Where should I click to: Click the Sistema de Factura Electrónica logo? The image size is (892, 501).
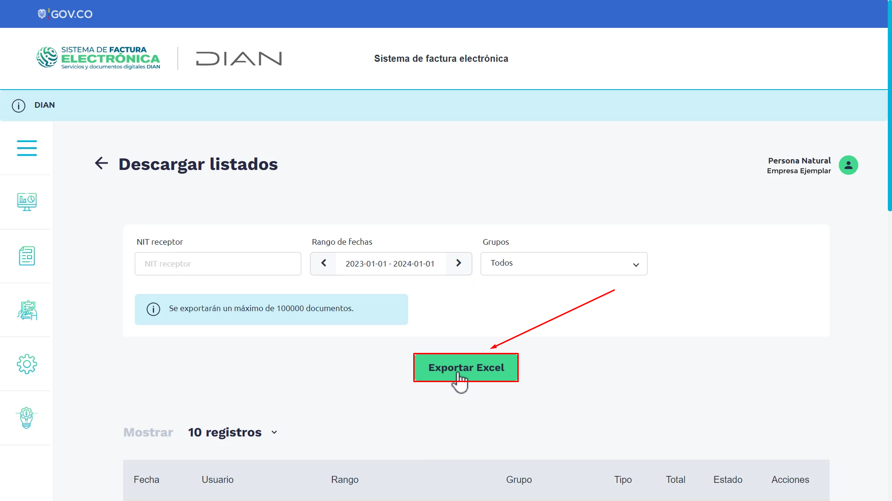(99, 58)
